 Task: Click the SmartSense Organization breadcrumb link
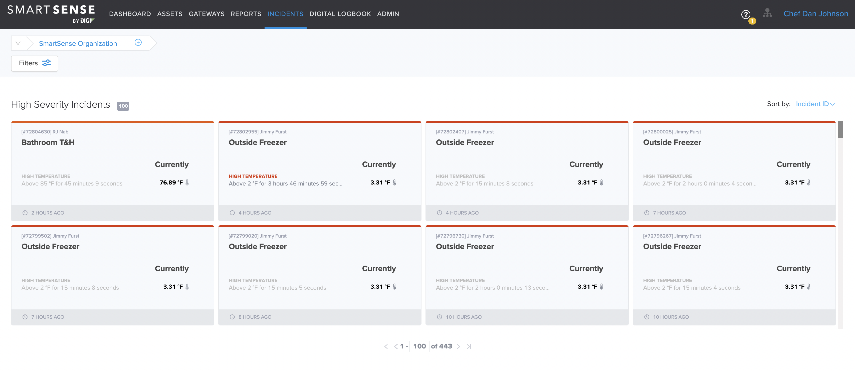coord(78,44)
